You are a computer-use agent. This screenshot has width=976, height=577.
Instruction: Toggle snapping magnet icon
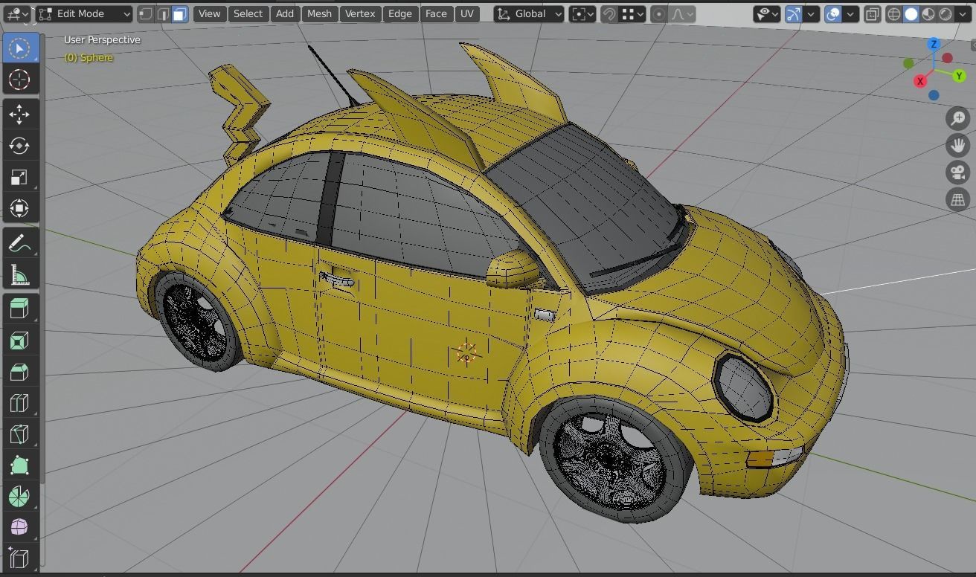pos(609,13)
